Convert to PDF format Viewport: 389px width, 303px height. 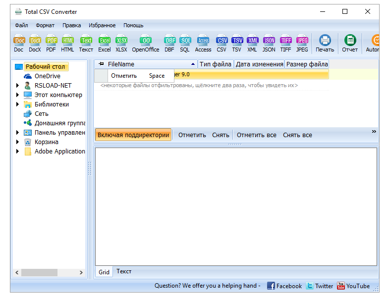coord(51,44)
